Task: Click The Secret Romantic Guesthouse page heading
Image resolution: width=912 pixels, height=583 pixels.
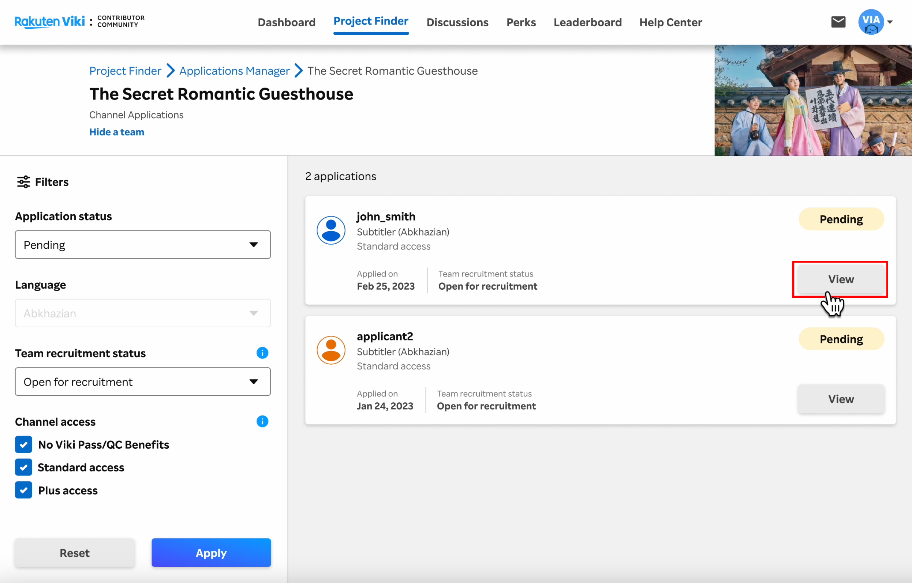Action: click(x=221, y=94)
